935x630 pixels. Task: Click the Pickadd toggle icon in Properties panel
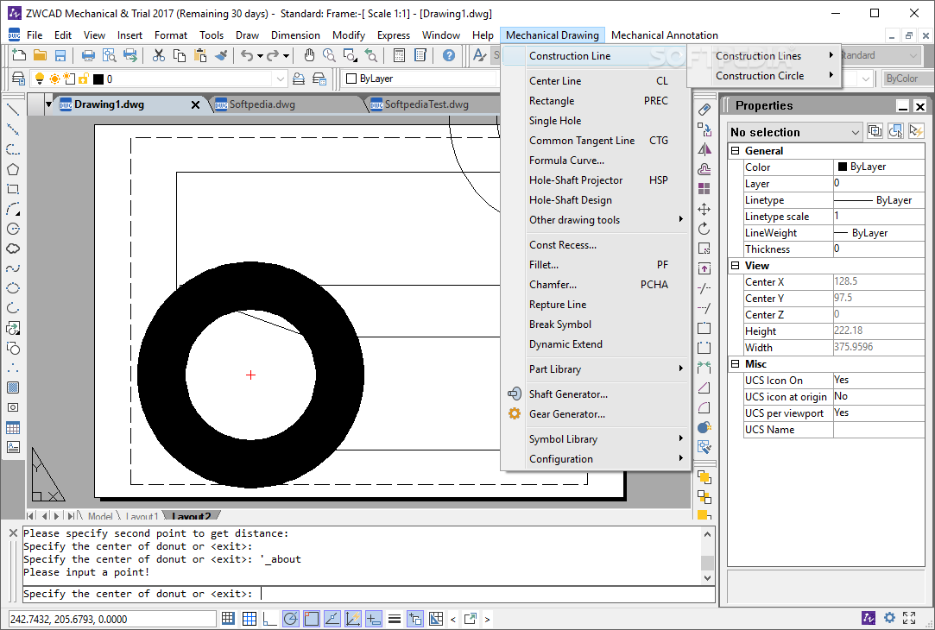click(875, 131)
